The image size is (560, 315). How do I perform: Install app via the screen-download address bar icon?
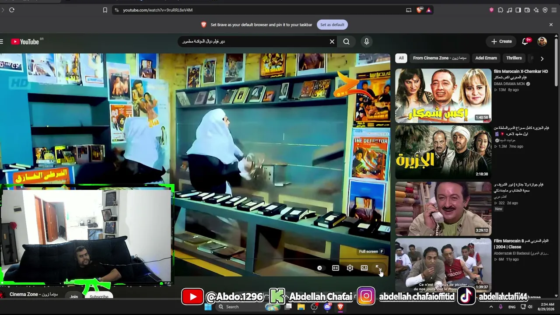coord(409,10)
